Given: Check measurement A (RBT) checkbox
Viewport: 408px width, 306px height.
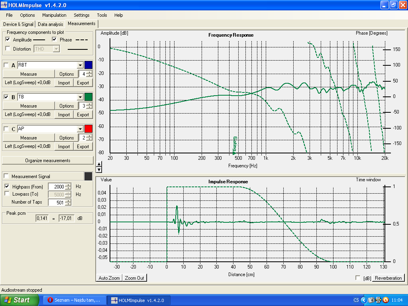Looking at the screenshot, I should (x=6, y=65).
